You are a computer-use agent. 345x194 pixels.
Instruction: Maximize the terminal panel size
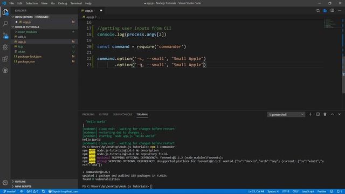click(332, 114)
